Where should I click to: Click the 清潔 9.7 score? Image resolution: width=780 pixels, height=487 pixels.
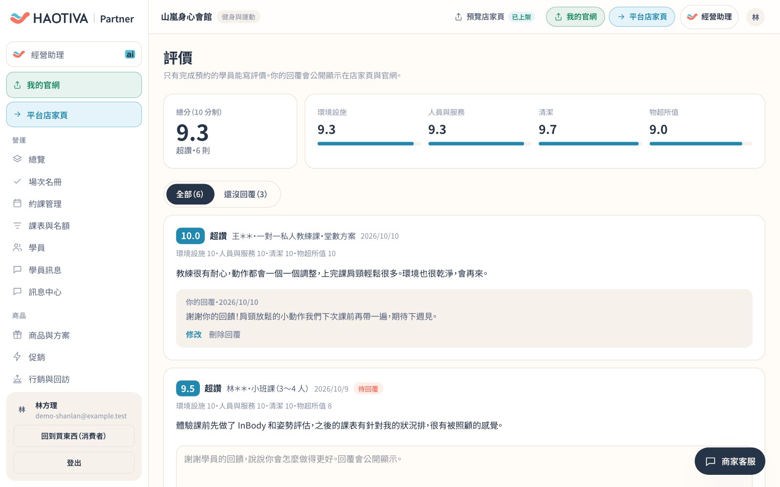[547, 130]
